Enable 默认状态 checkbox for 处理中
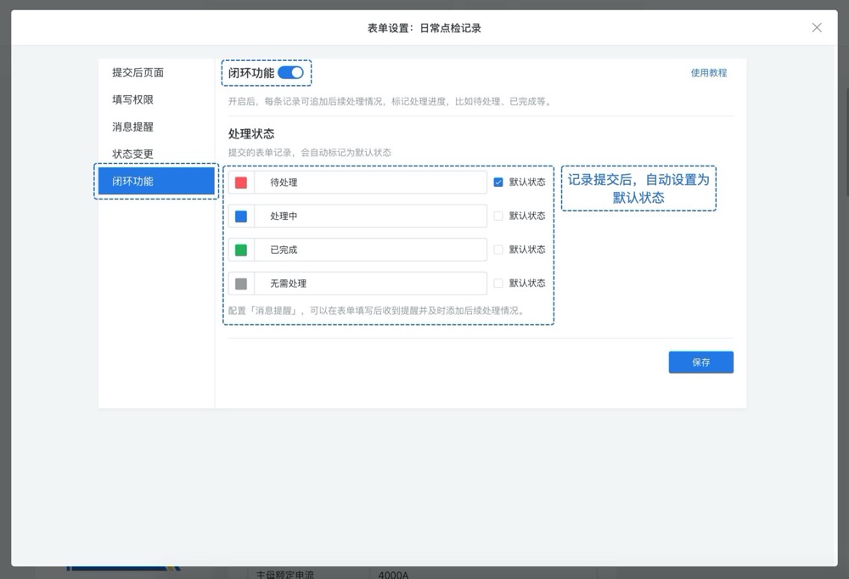The height and width of the screenshot is (579, 849). click(x=498, y=216)
